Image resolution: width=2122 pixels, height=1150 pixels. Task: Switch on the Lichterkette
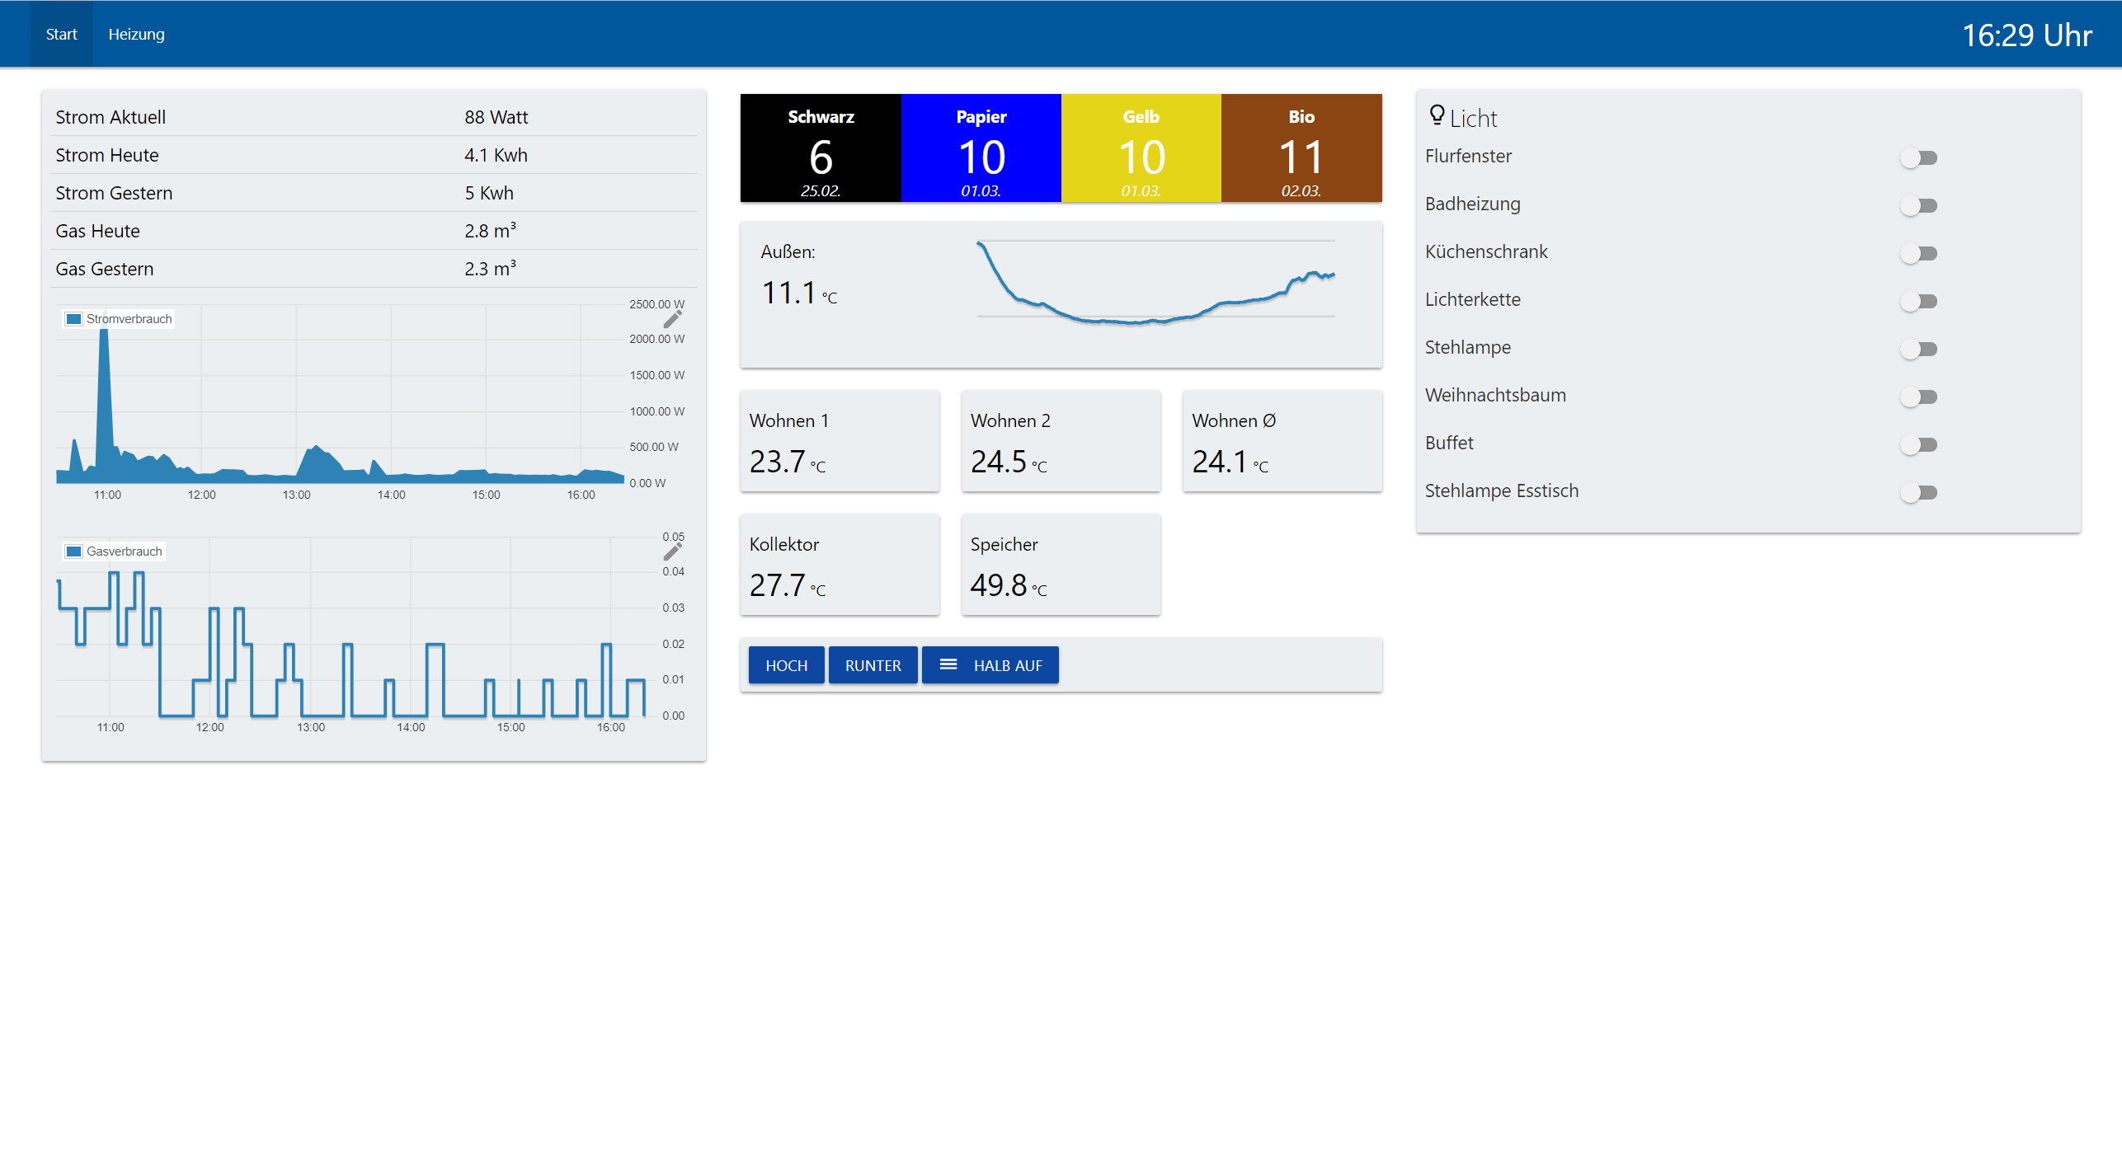click(x=1918, y=301)
